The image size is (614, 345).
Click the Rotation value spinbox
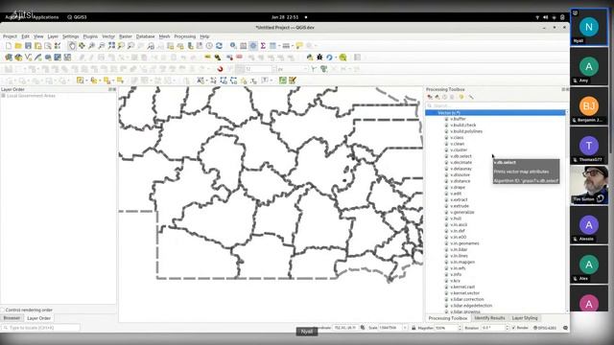pyautogui.click(x=495, y=328)
